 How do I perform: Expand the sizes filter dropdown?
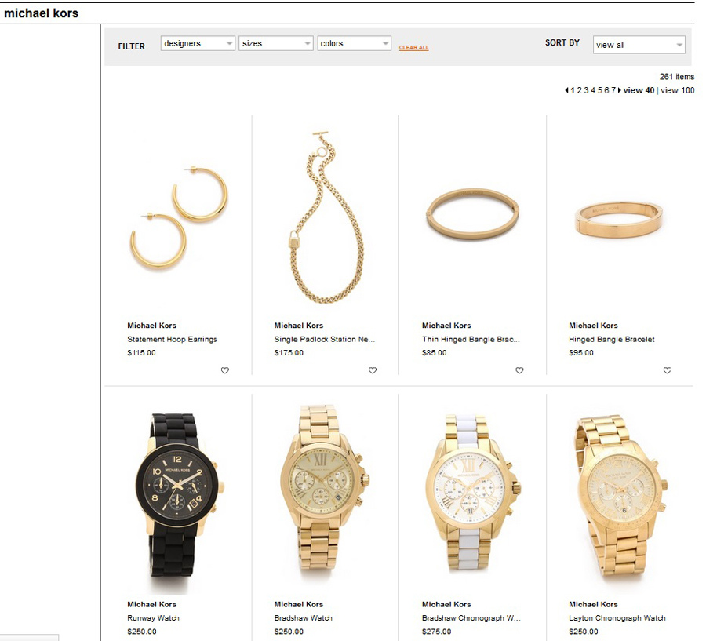[275, 43]
